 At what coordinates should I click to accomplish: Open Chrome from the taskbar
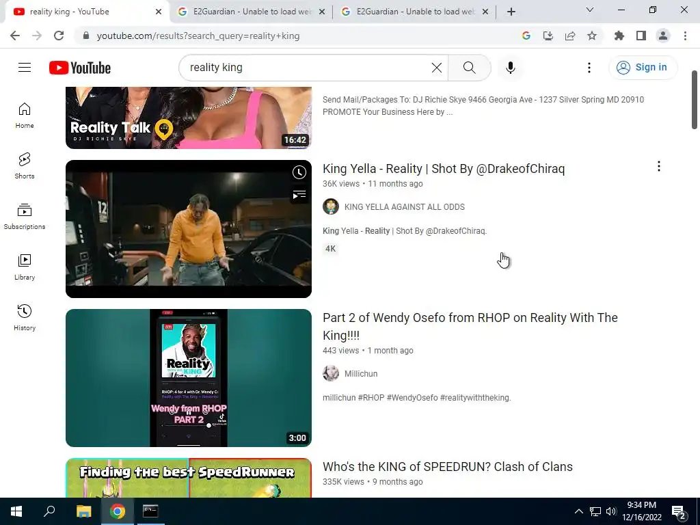click(x=118, y=511)
